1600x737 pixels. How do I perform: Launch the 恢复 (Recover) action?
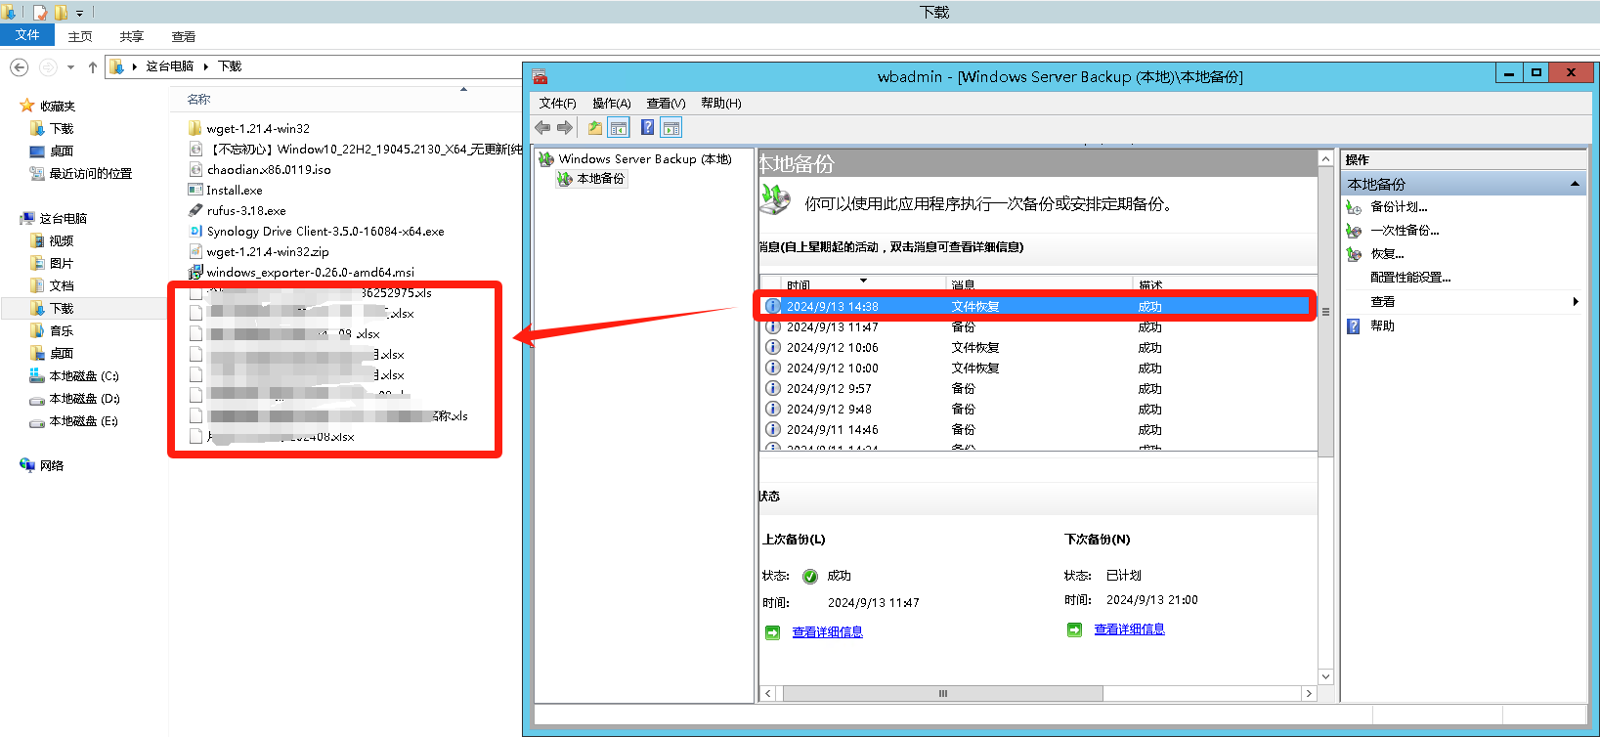(1386, 254)
